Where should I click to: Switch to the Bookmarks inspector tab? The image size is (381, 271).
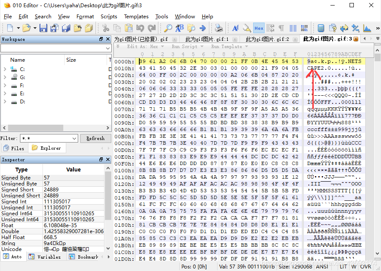tap(84, 257)
